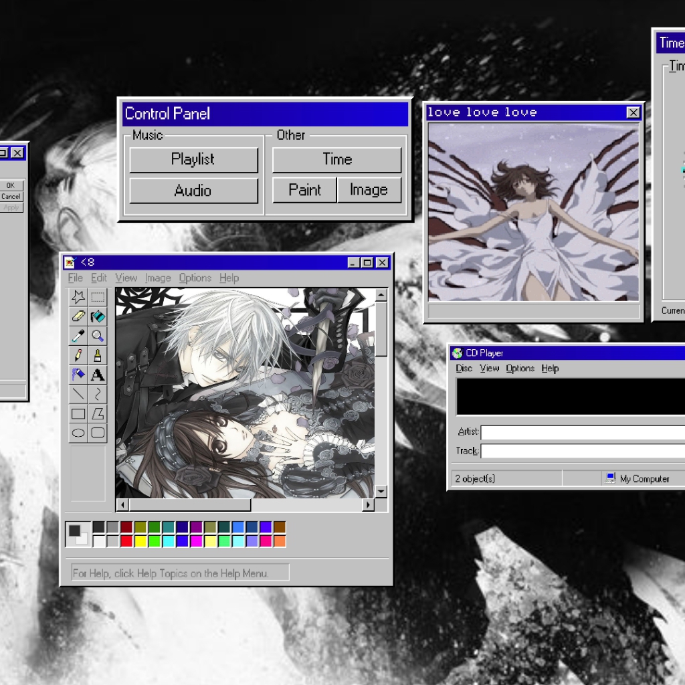Click the Artist input field in CD Player

pyautogui.click(x=583, y=433)
